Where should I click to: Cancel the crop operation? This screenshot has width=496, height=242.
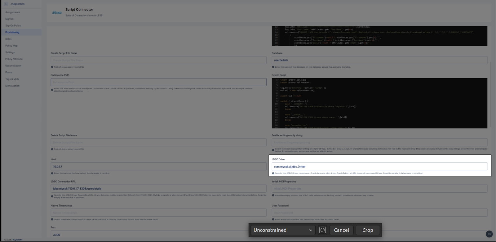341,230
